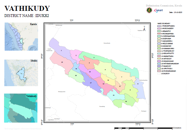Select the 17-RAJAMUDY legend color swatch
The image size is (187, 130).
159,66
